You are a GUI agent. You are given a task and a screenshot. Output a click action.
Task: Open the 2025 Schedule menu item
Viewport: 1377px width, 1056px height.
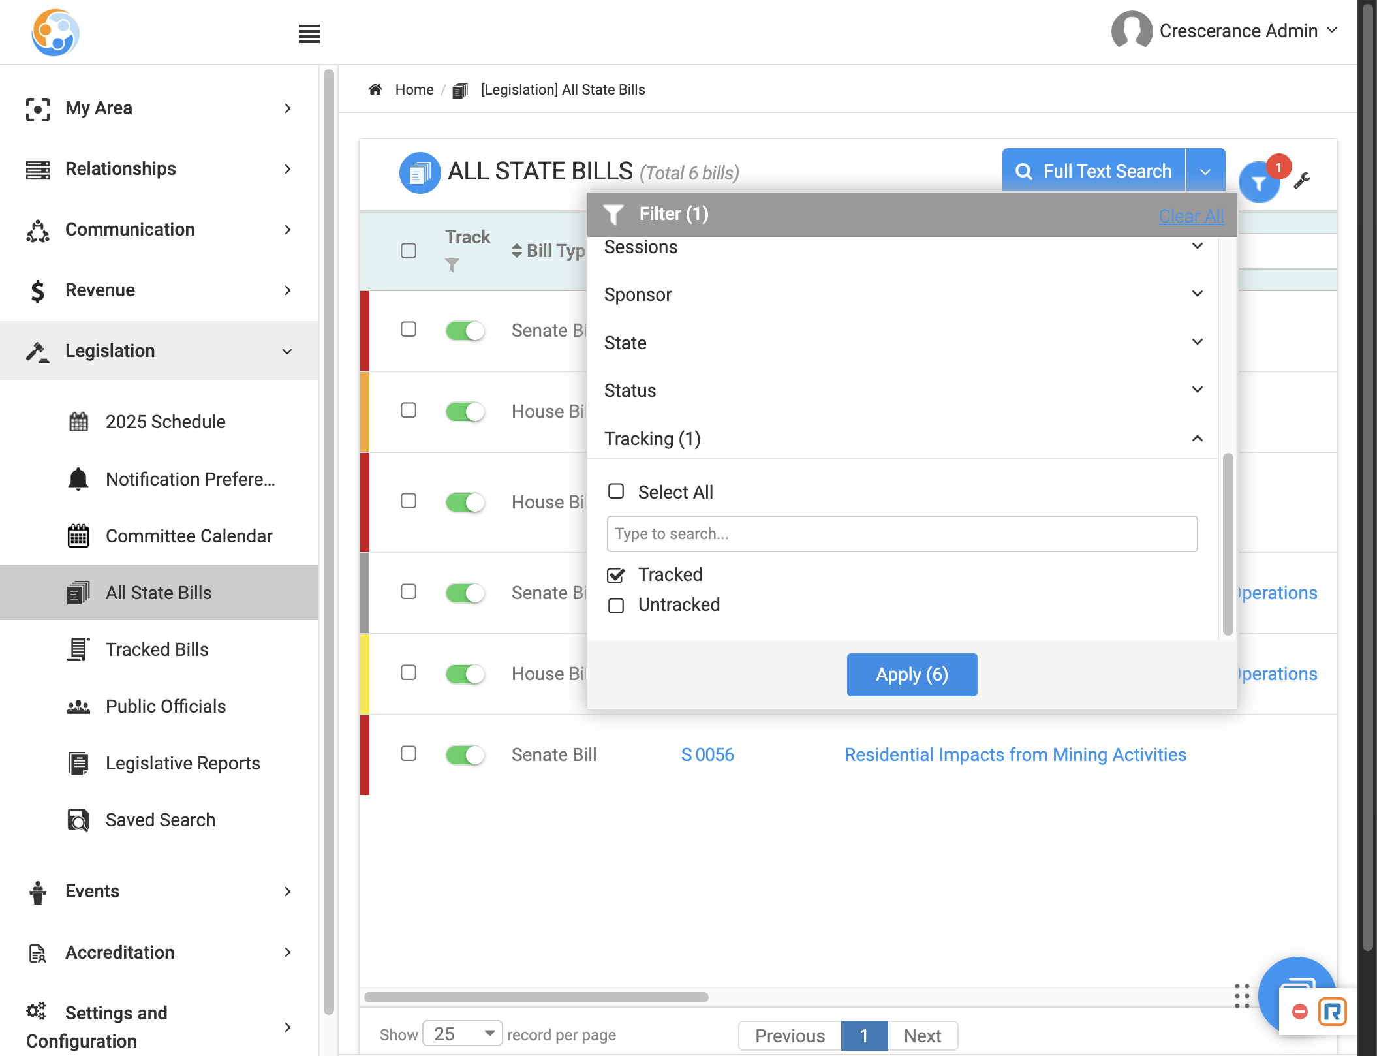(159, 422)
